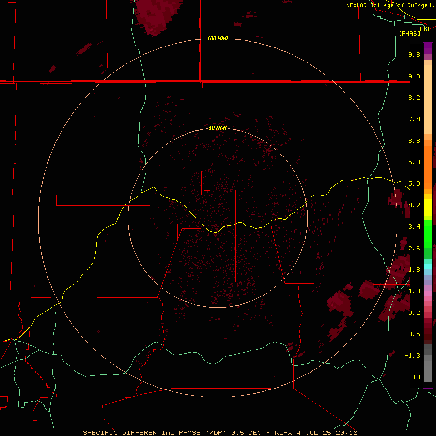
Task: Click the 6.6 value on the color scale
Action: [414, 140]
